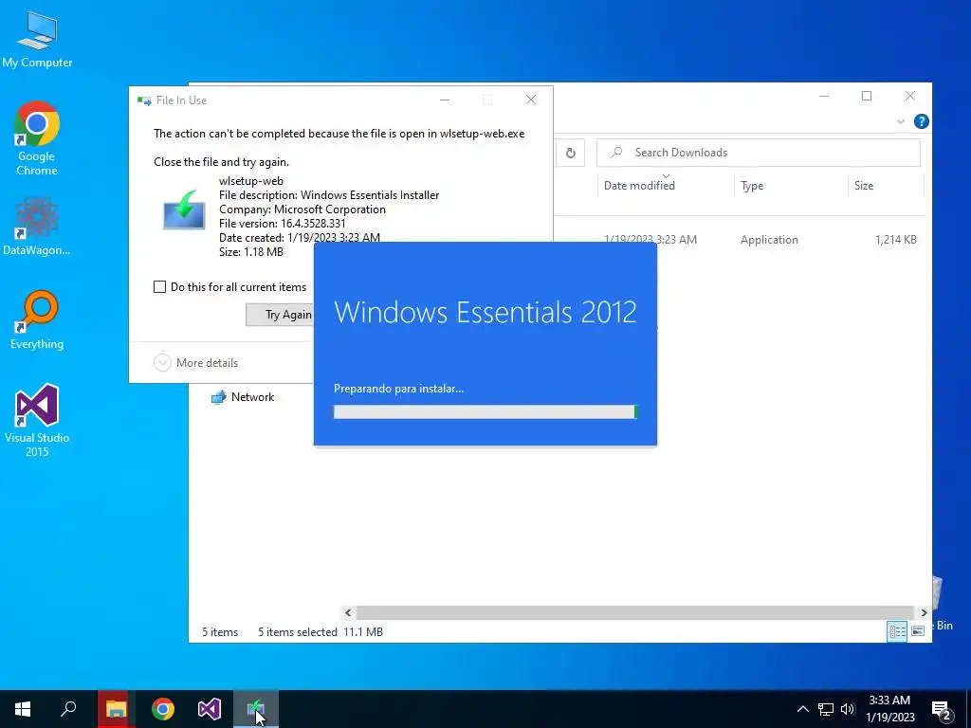Open Visual Studio from the taskbar
971x728 pixels.
tap(210, 709)
